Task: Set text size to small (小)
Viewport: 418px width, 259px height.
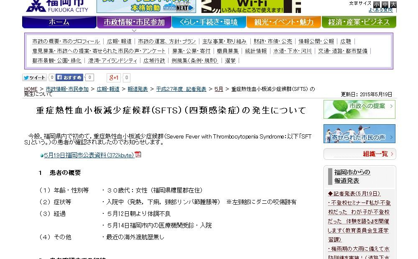Action: point(377,5)
